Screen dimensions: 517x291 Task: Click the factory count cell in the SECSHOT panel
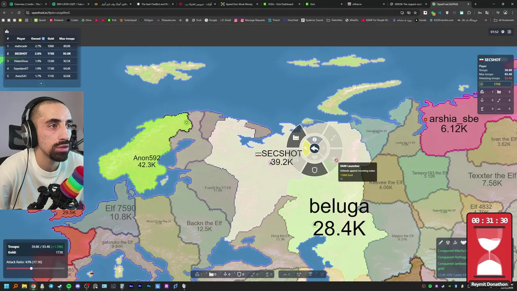pyautogui.click(x=504, y=92)
